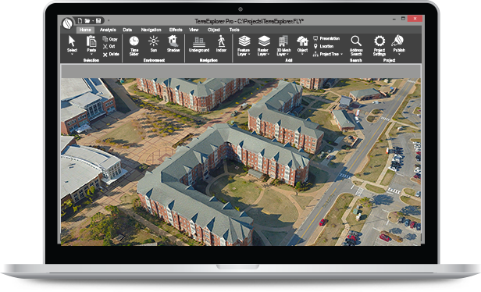
Task: Expand the Raster Layer dropdown
Action: [x=263, y=45]
